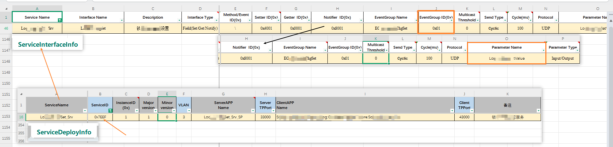Open Cycle(ms) filter in the overlaid snippet

439,51
